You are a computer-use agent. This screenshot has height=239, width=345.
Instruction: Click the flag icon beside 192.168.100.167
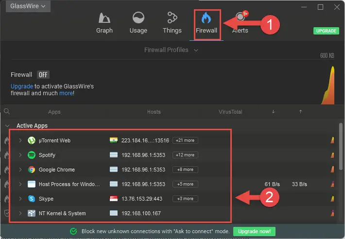pyautogui.click(x=114, y=213)
